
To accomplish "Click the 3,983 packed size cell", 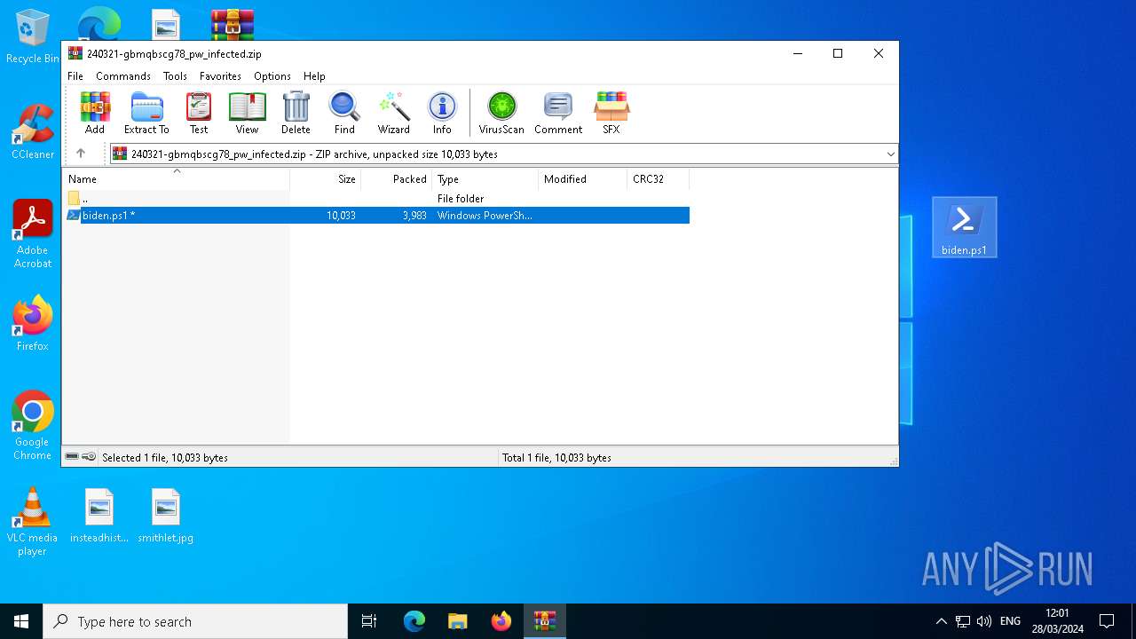I will click(x=414, y=216).
